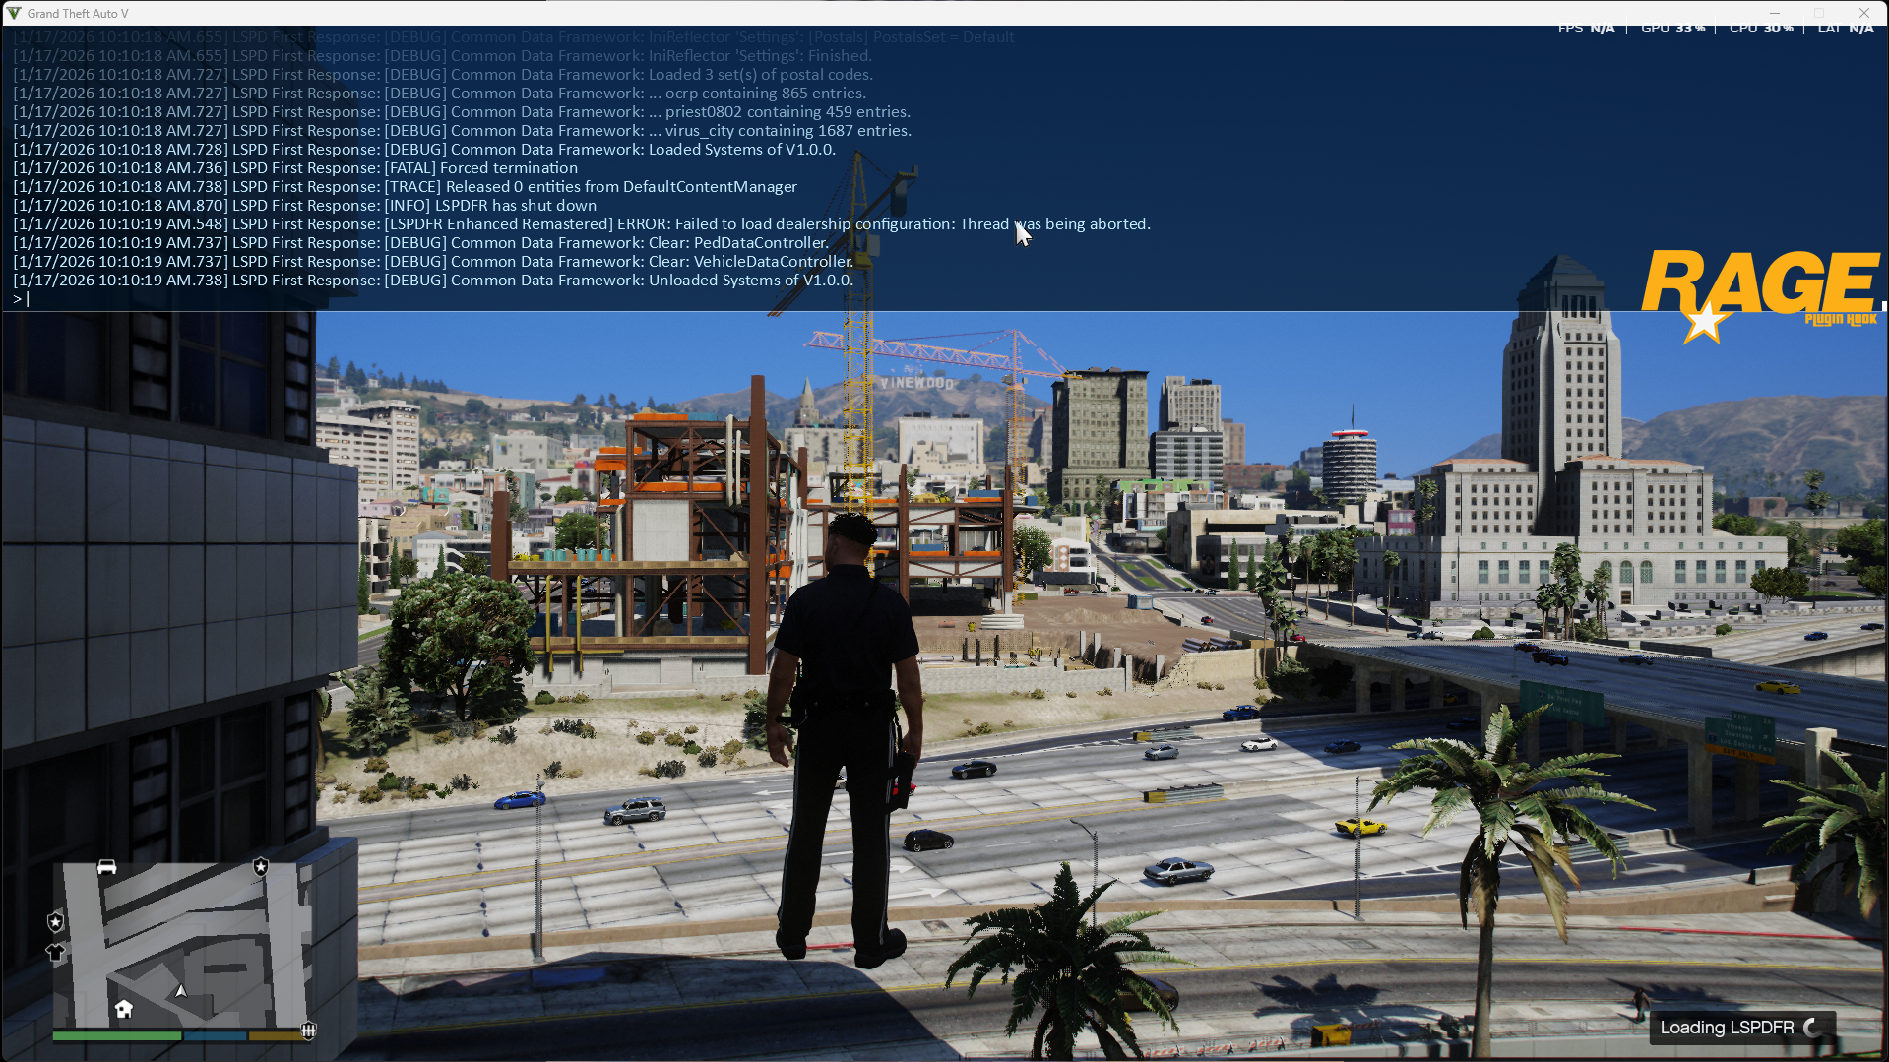This screenshot has width=1889, height=1062.
Task: Click the 'priest0802 containing 459 entries.' log line
Action: [x=462, y=112]
